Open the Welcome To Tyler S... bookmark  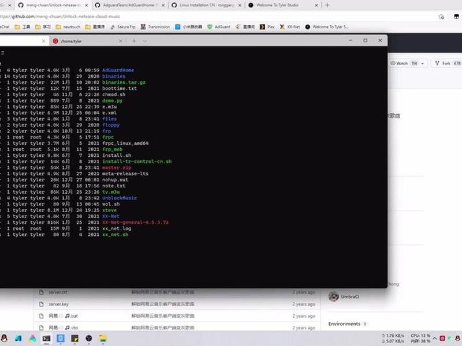tap(327, 27)
